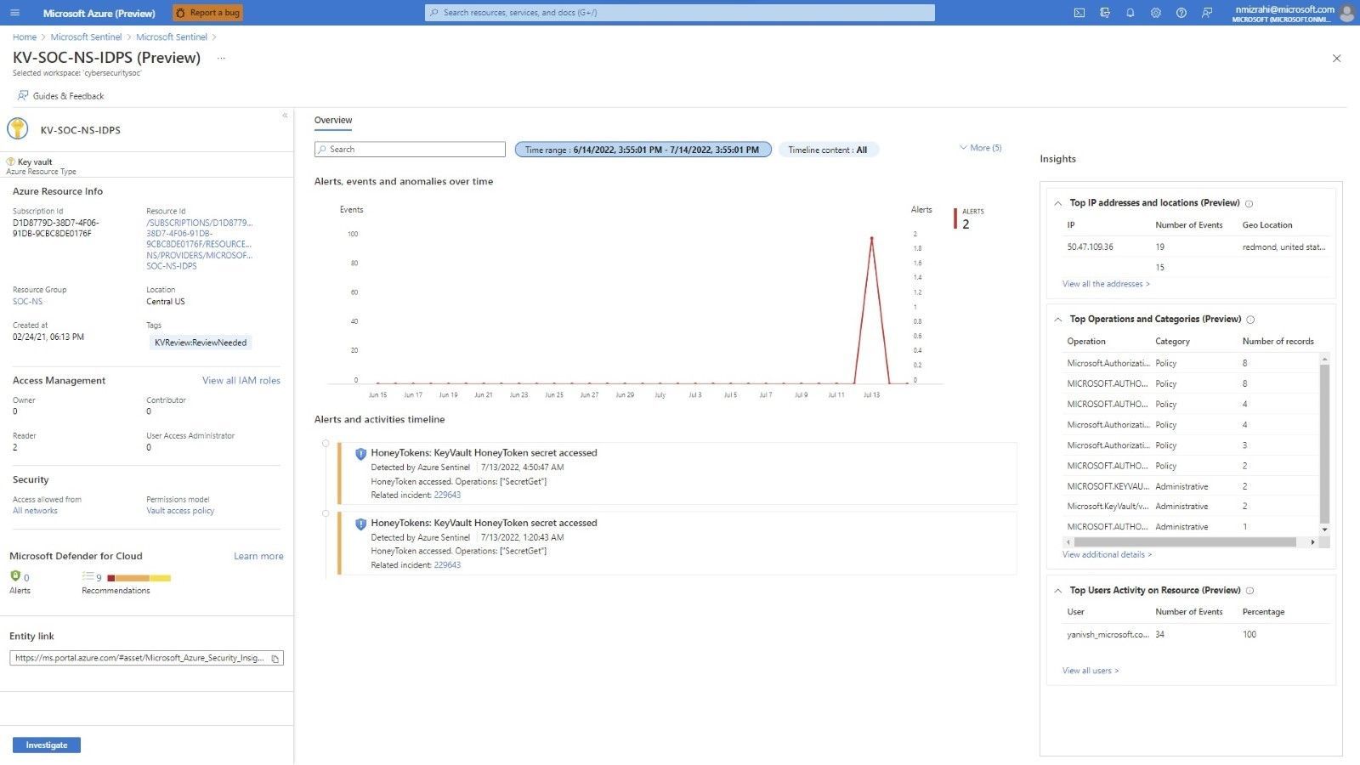Click info icon beside Top Operations and Categories
The height and width of the screenshot is (765, 1360).
(x=1250, y=320)
